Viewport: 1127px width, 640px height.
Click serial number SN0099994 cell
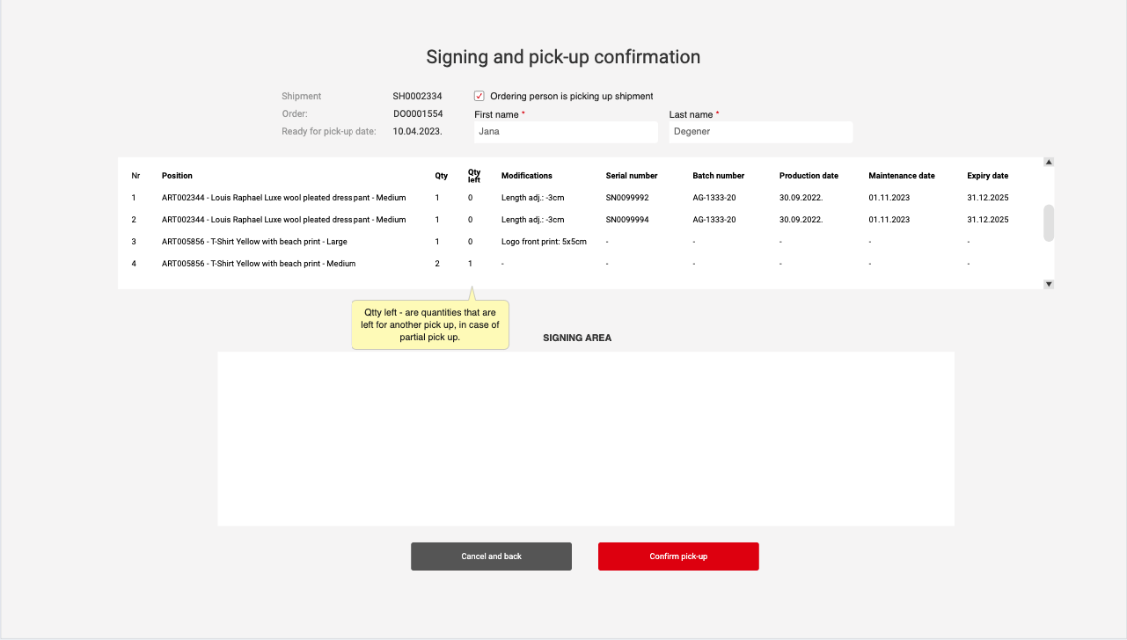point(627,220)
